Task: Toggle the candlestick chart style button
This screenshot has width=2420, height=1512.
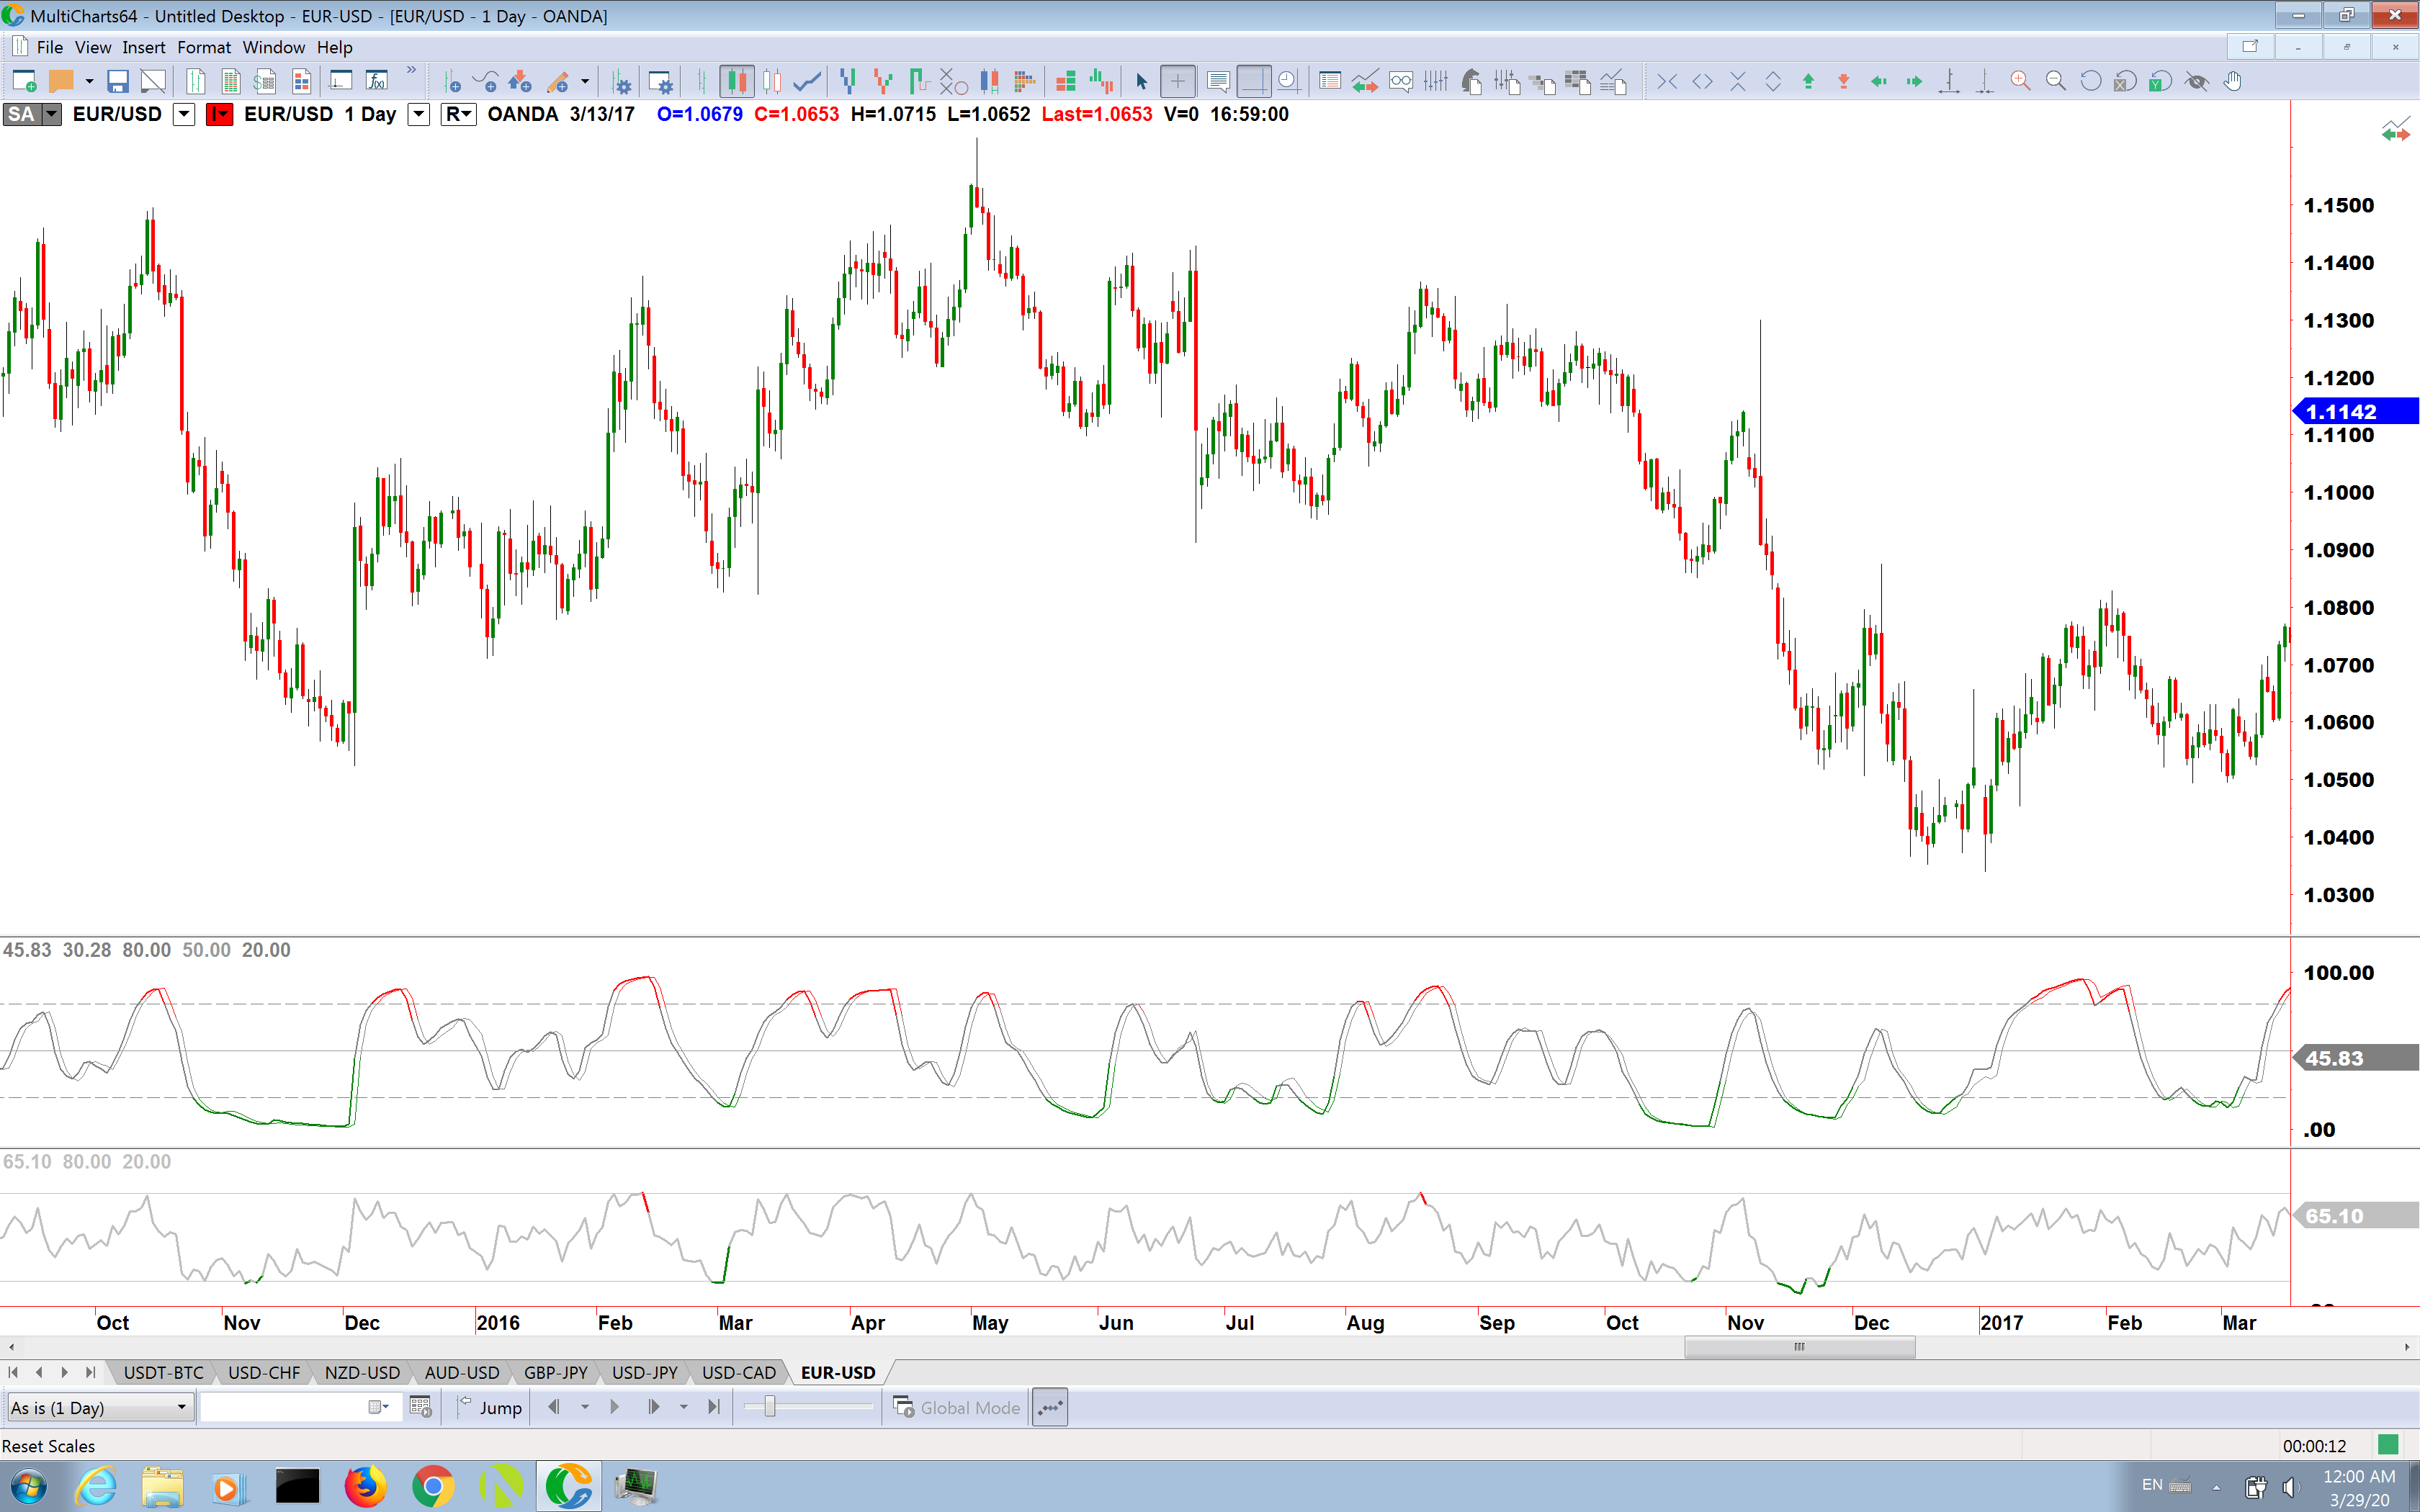Action: [x=736, y=81]
